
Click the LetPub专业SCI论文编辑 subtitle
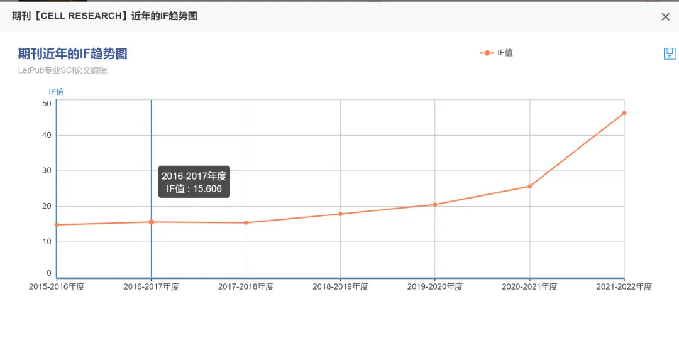coord(62,70)
